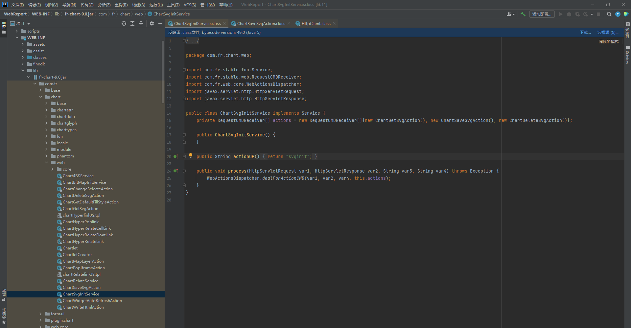Switch to HttpClient.class tab
The image size is (631, 328).
(316, 23)
